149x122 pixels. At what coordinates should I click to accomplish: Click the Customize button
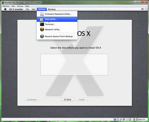point(32,100)
